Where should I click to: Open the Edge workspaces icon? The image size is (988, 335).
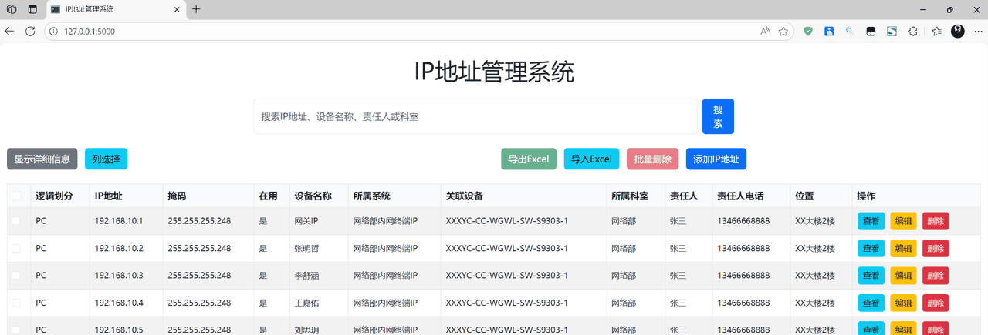[12, 9]
